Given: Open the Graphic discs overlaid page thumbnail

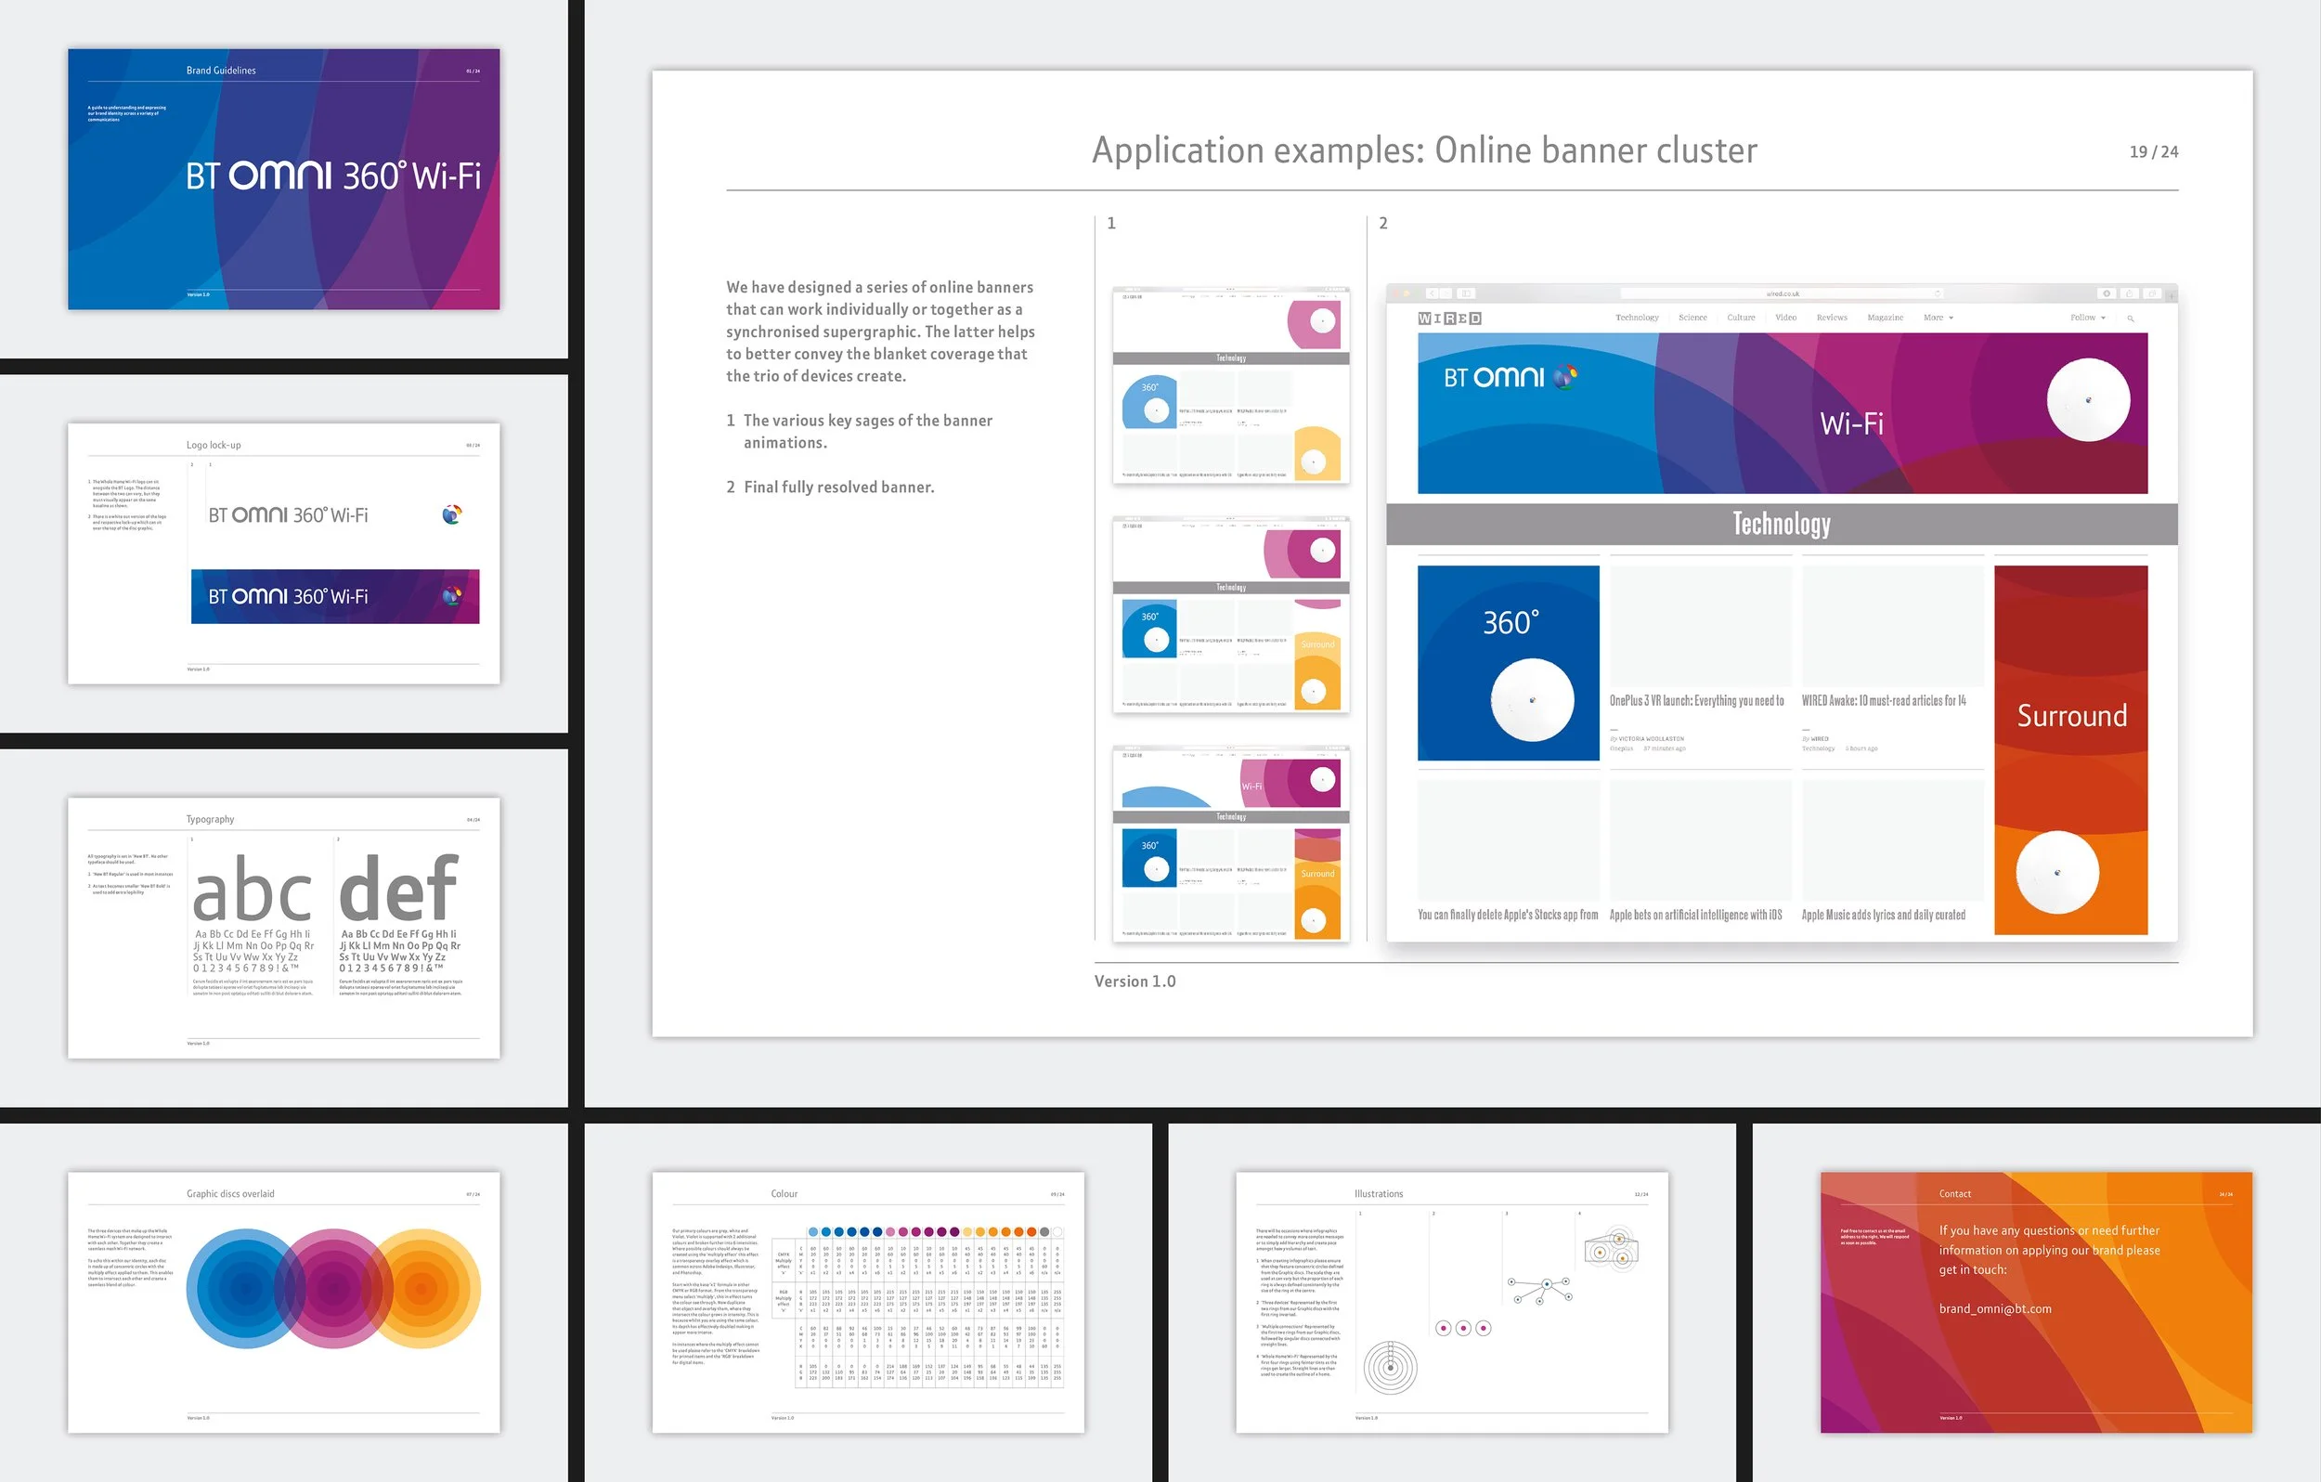Looking at the screenshot, I should 283,1302.
